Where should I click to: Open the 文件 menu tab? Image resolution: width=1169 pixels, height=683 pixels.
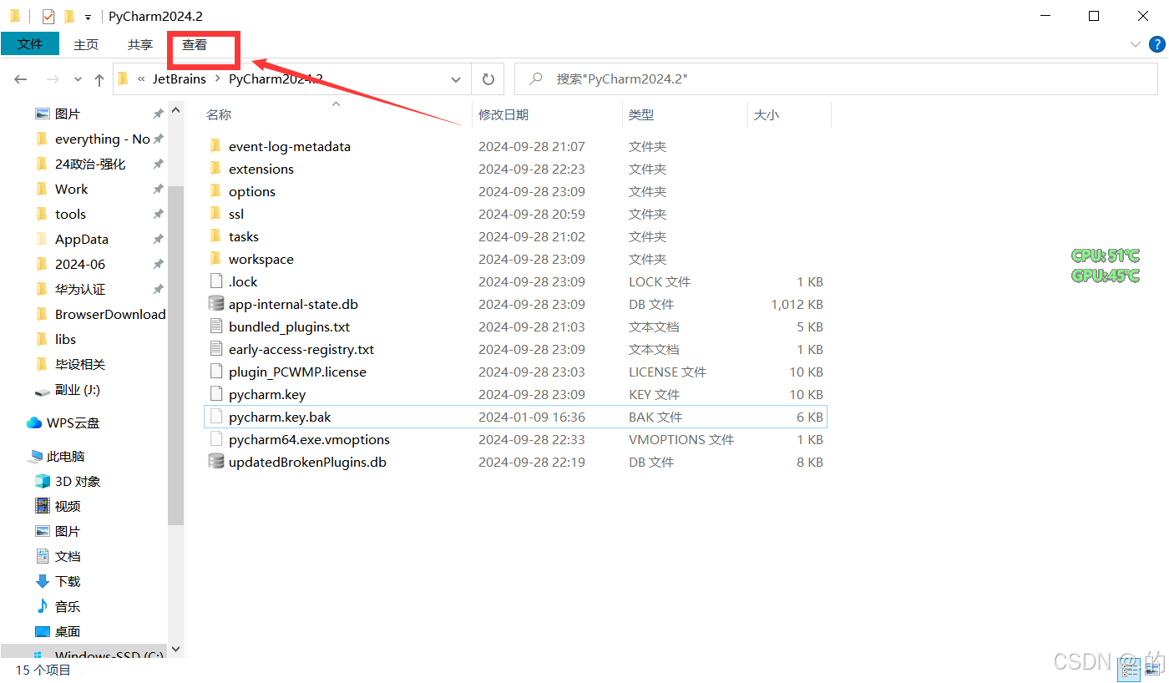30,44
